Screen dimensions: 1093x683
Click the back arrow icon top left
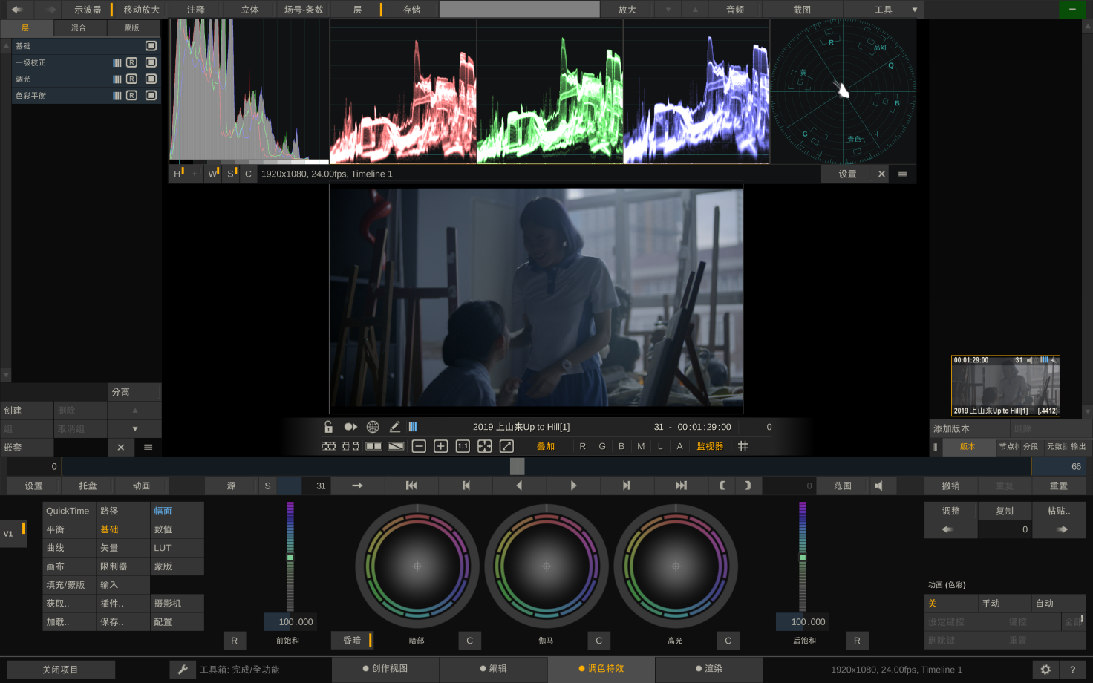click(17, 10)
